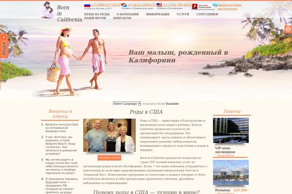The height and width of the screenshot is (194, 292).
Task: Click the Роды в США heading
Action: 146,112
